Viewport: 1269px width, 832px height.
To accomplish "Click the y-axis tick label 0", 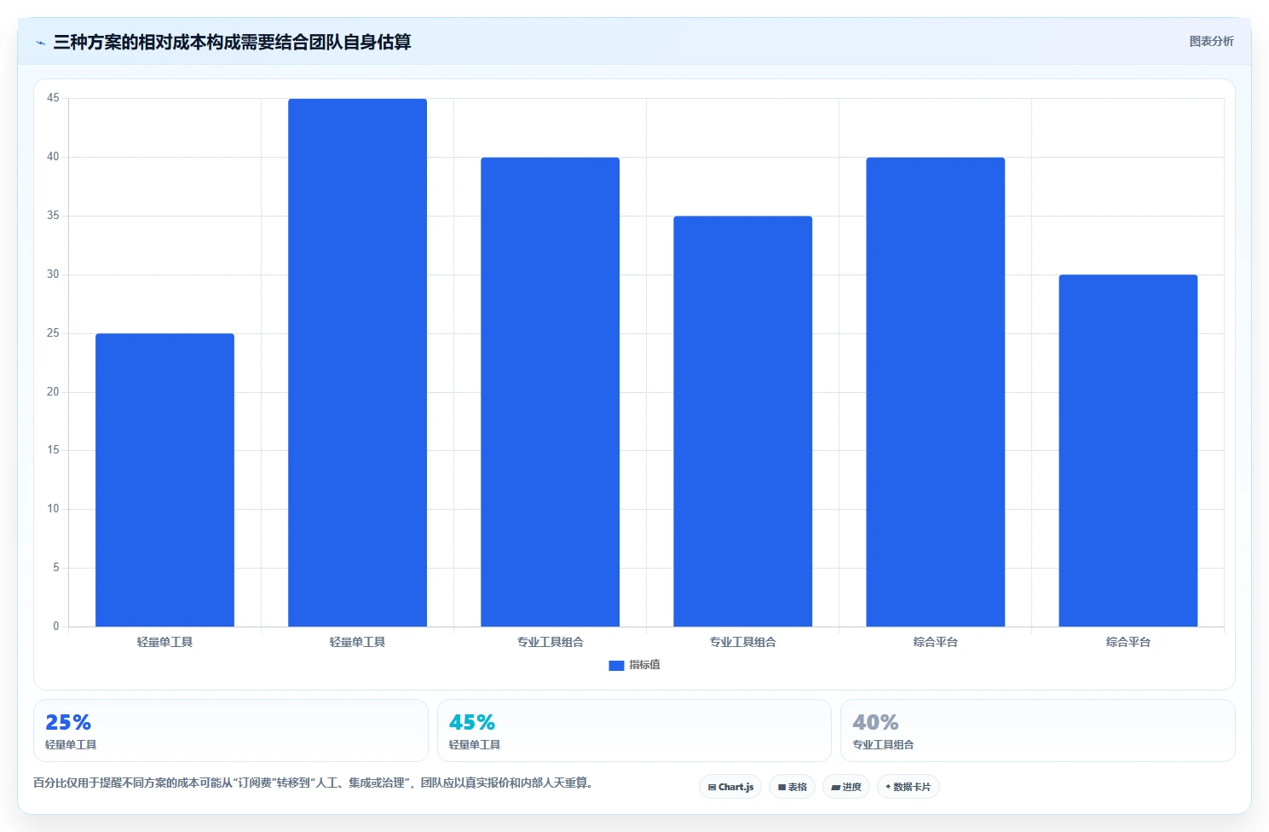I will (56, 627).
